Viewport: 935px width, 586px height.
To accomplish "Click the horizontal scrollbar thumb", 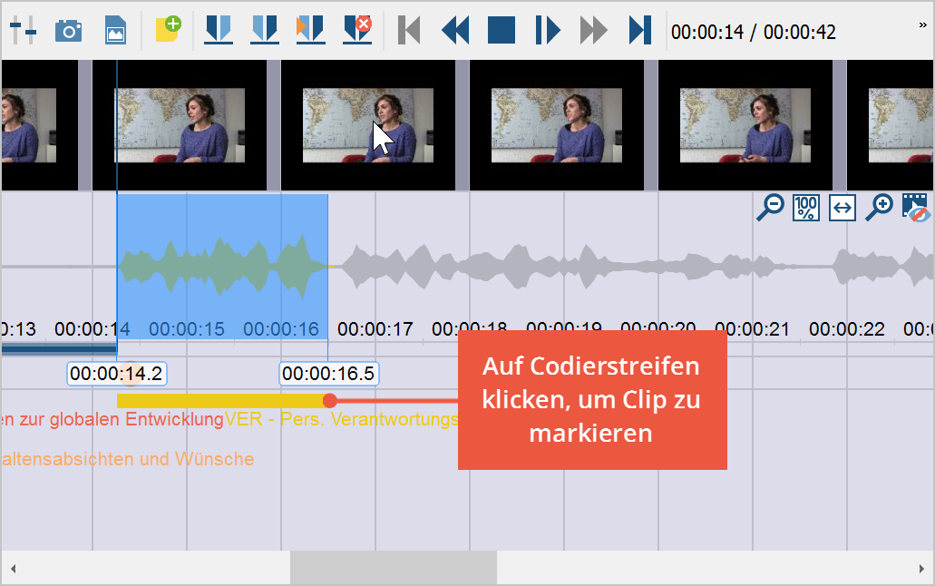I will click(393, 568).
